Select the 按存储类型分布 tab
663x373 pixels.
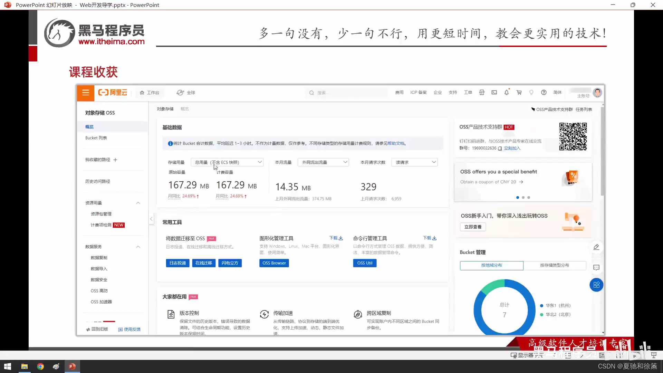(555, 265)
